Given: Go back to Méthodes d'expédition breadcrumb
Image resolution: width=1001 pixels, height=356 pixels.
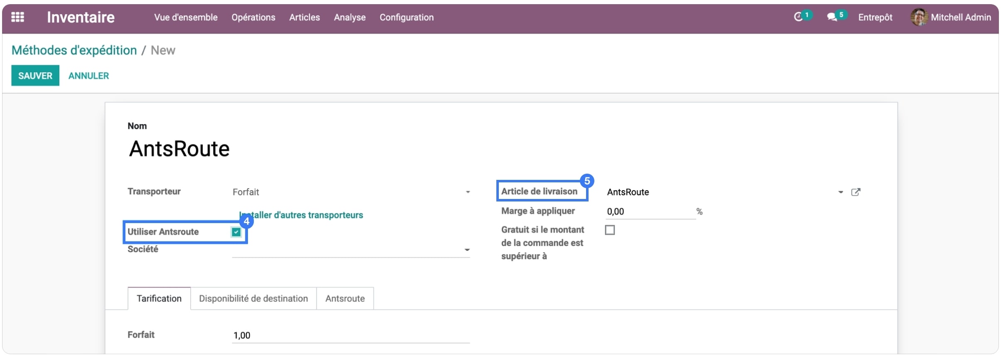Looking at the screenshot, I should [x=74, y=50].
